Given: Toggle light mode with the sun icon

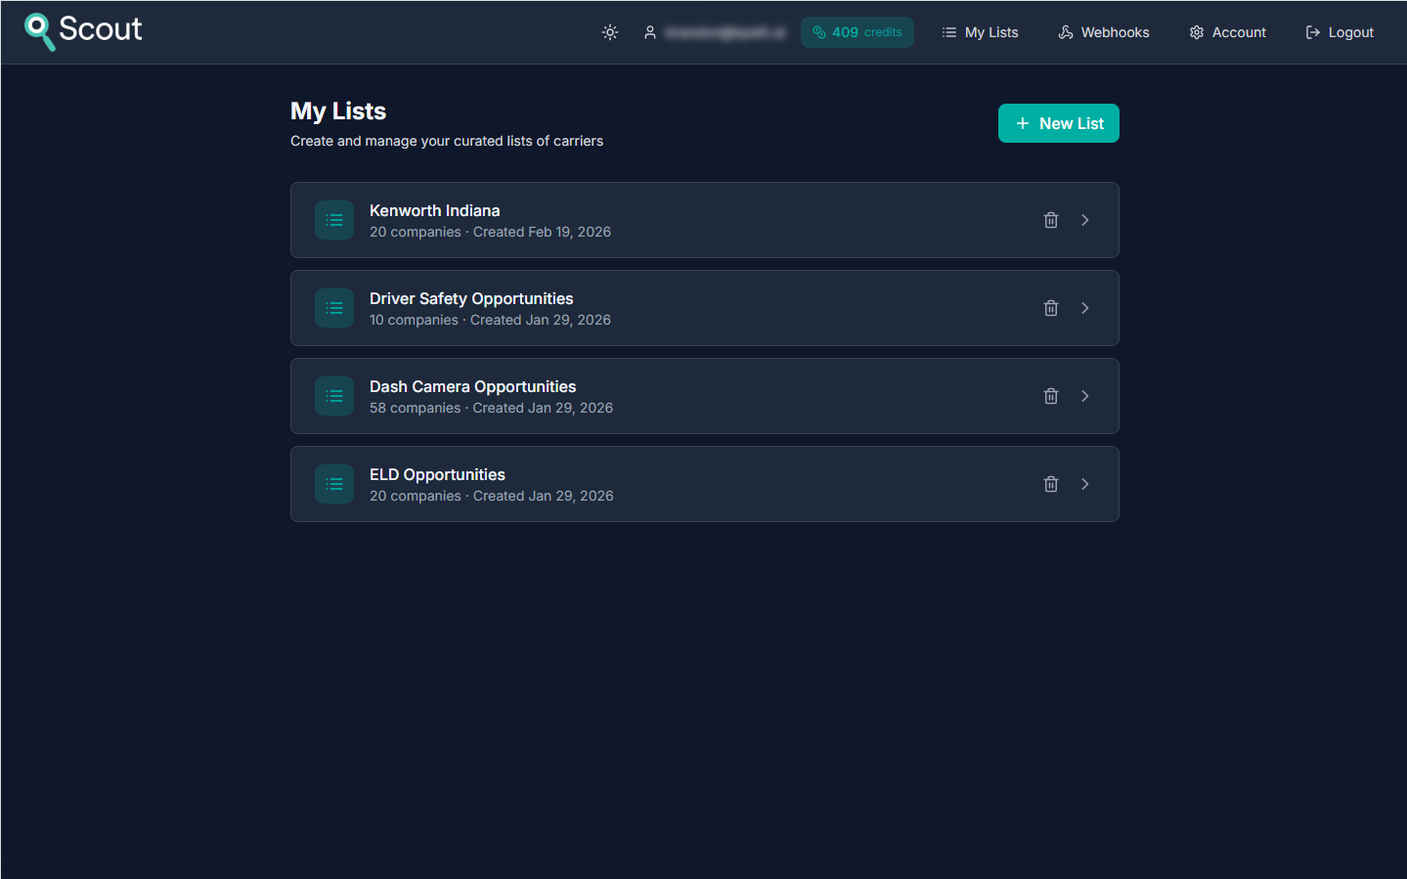Looking at the screenshot, I should click(x=609, y=32).
